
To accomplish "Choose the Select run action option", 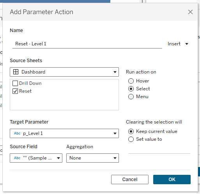I will [131, 89].
